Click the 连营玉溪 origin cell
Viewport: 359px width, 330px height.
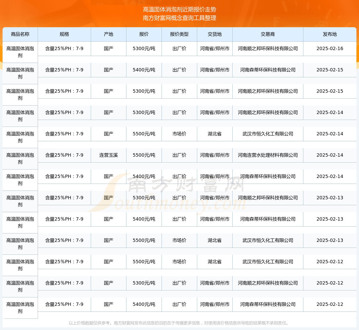click(x=108, y=155)
